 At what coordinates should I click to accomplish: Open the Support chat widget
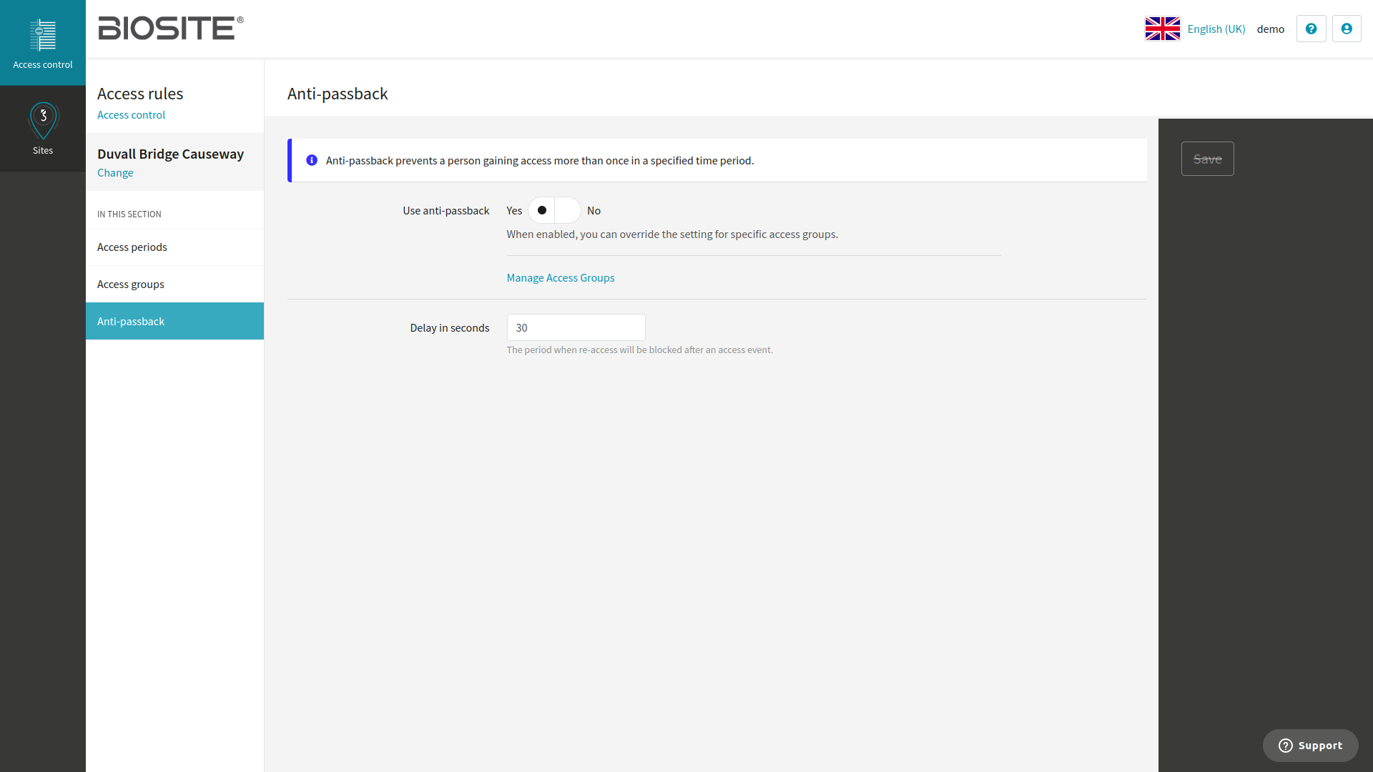(1310, 746)
